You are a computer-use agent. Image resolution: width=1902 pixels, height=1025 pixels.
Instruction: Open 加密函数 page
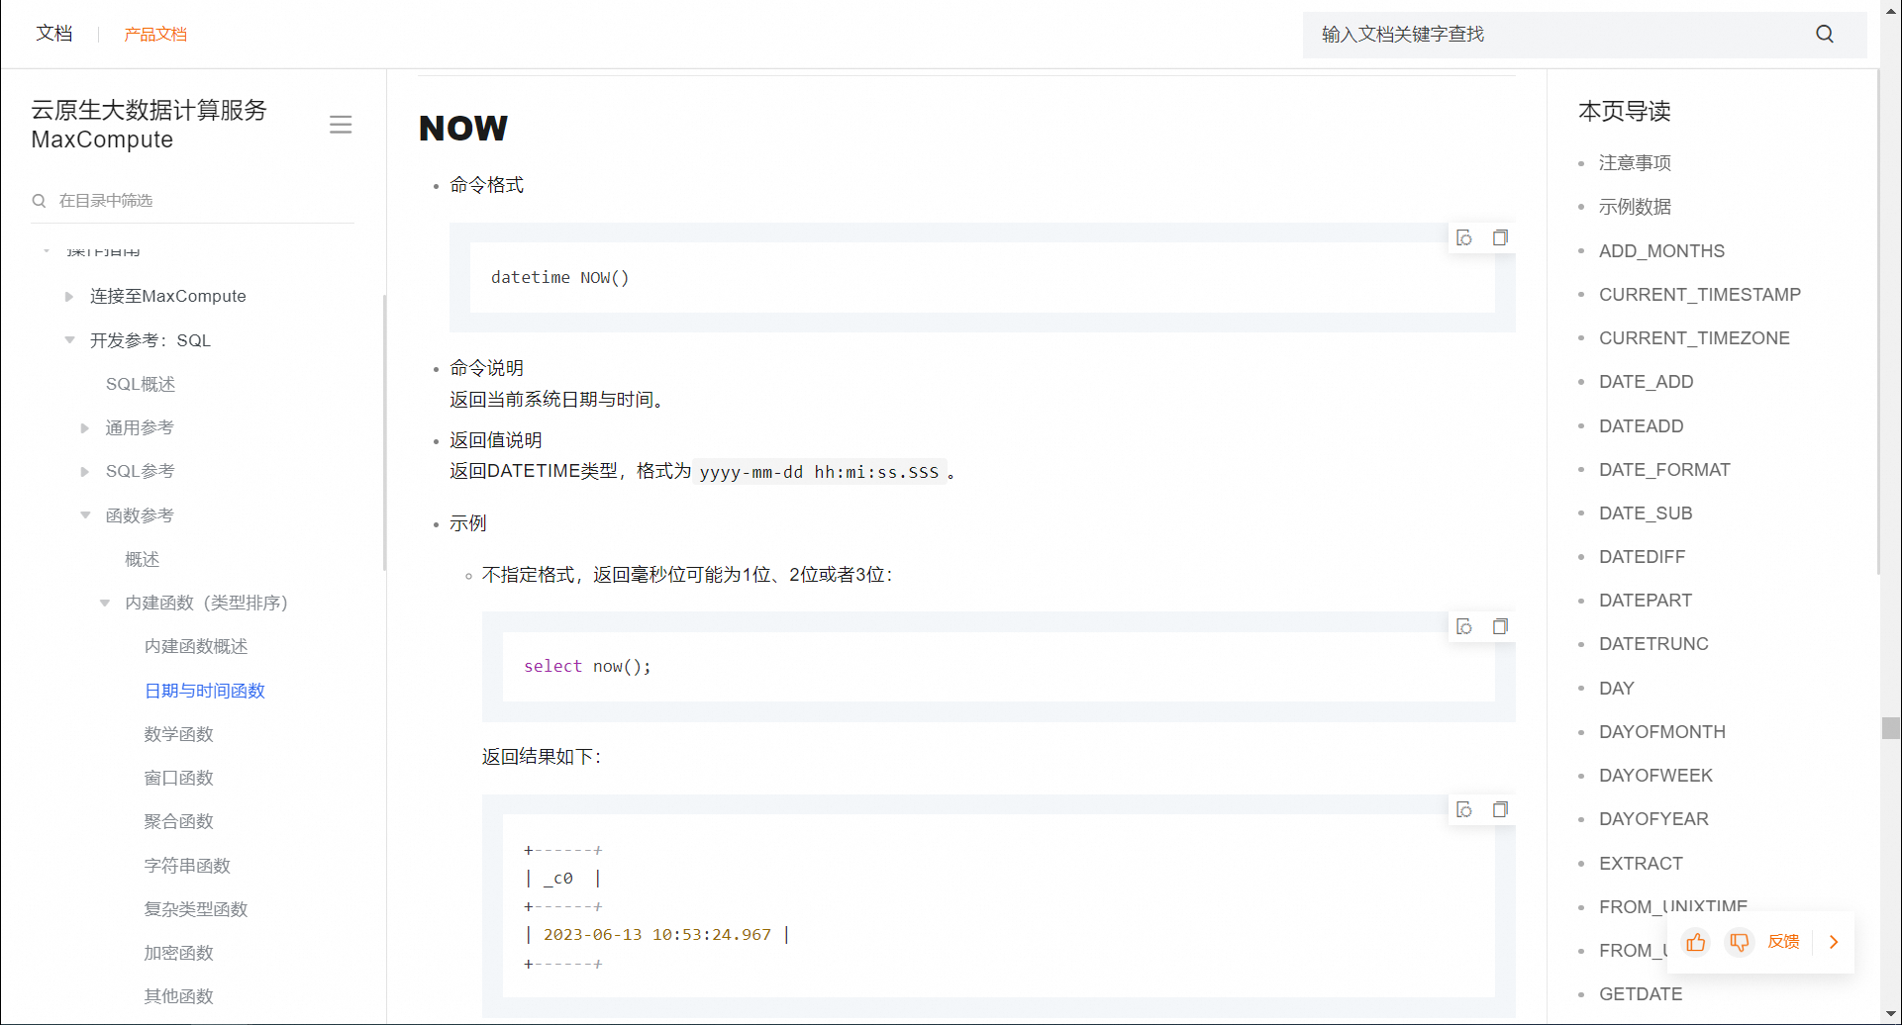(x=178, y=953)
